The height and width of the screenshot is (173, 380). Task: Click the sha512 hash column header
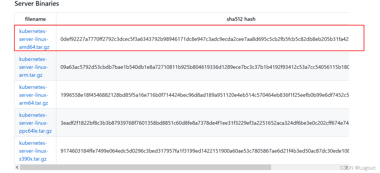[x=241, y=19]
